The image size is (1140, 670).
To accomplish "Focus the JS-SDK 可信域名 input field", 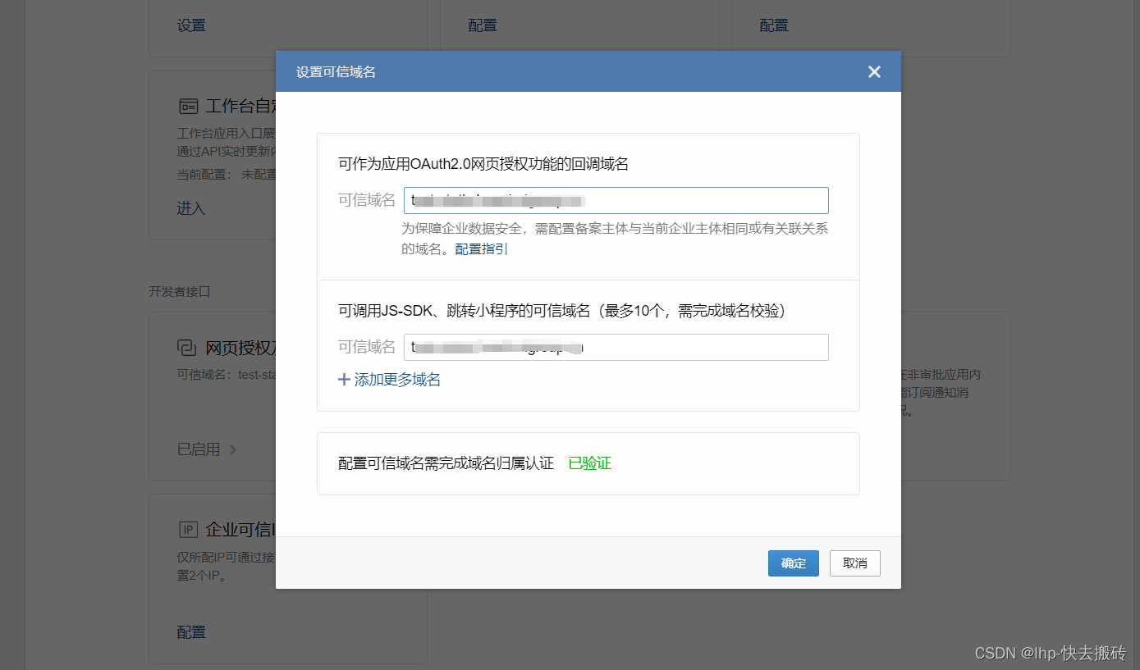I will (616, 348).
